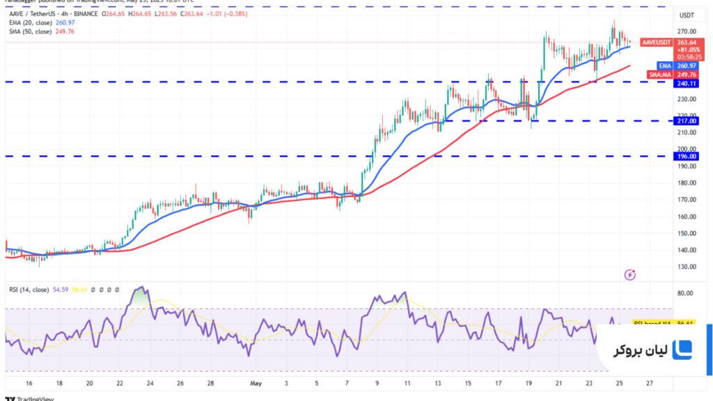Click the 03:58:25 countdown timer label
This screenshot has width=713, height=401.
[x=689, y=57]
